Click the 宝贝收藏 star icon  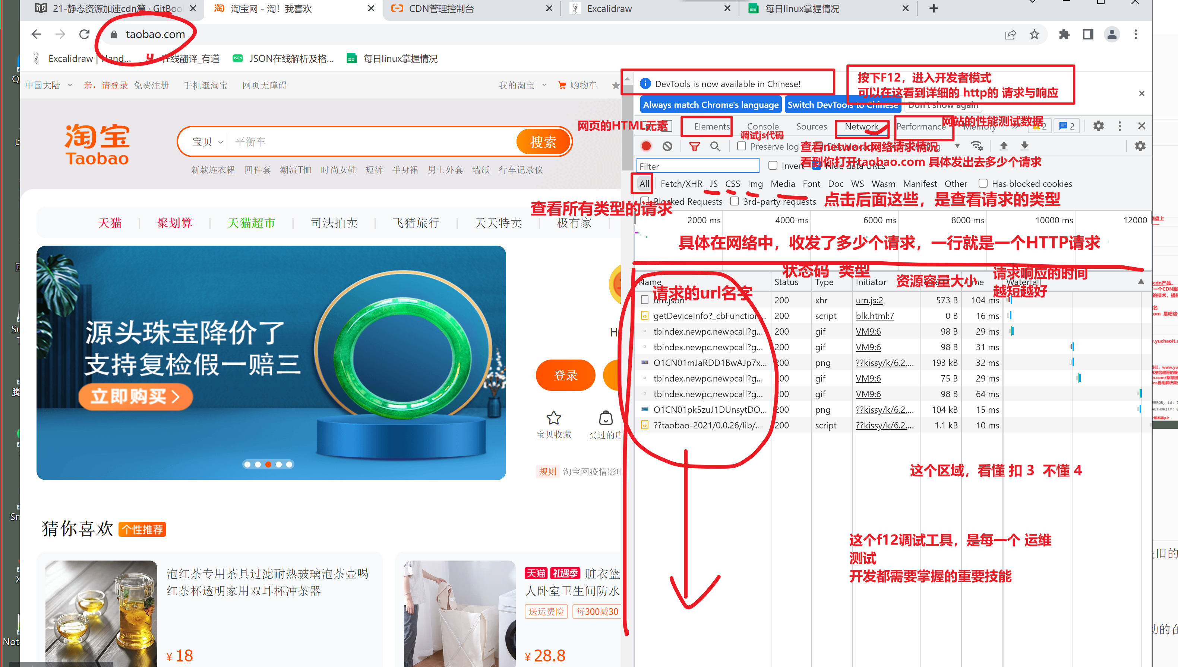[553, 417]
